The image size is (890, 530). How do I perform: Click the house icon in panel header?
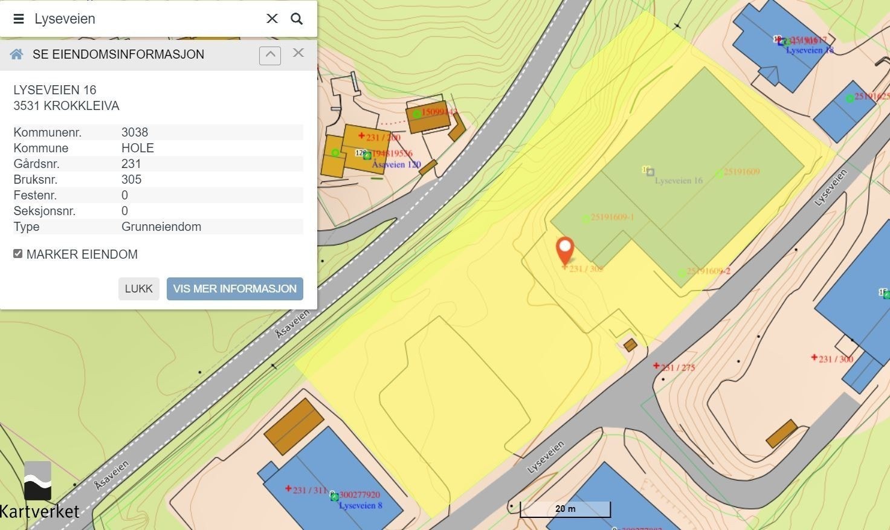tap(17, 54)
